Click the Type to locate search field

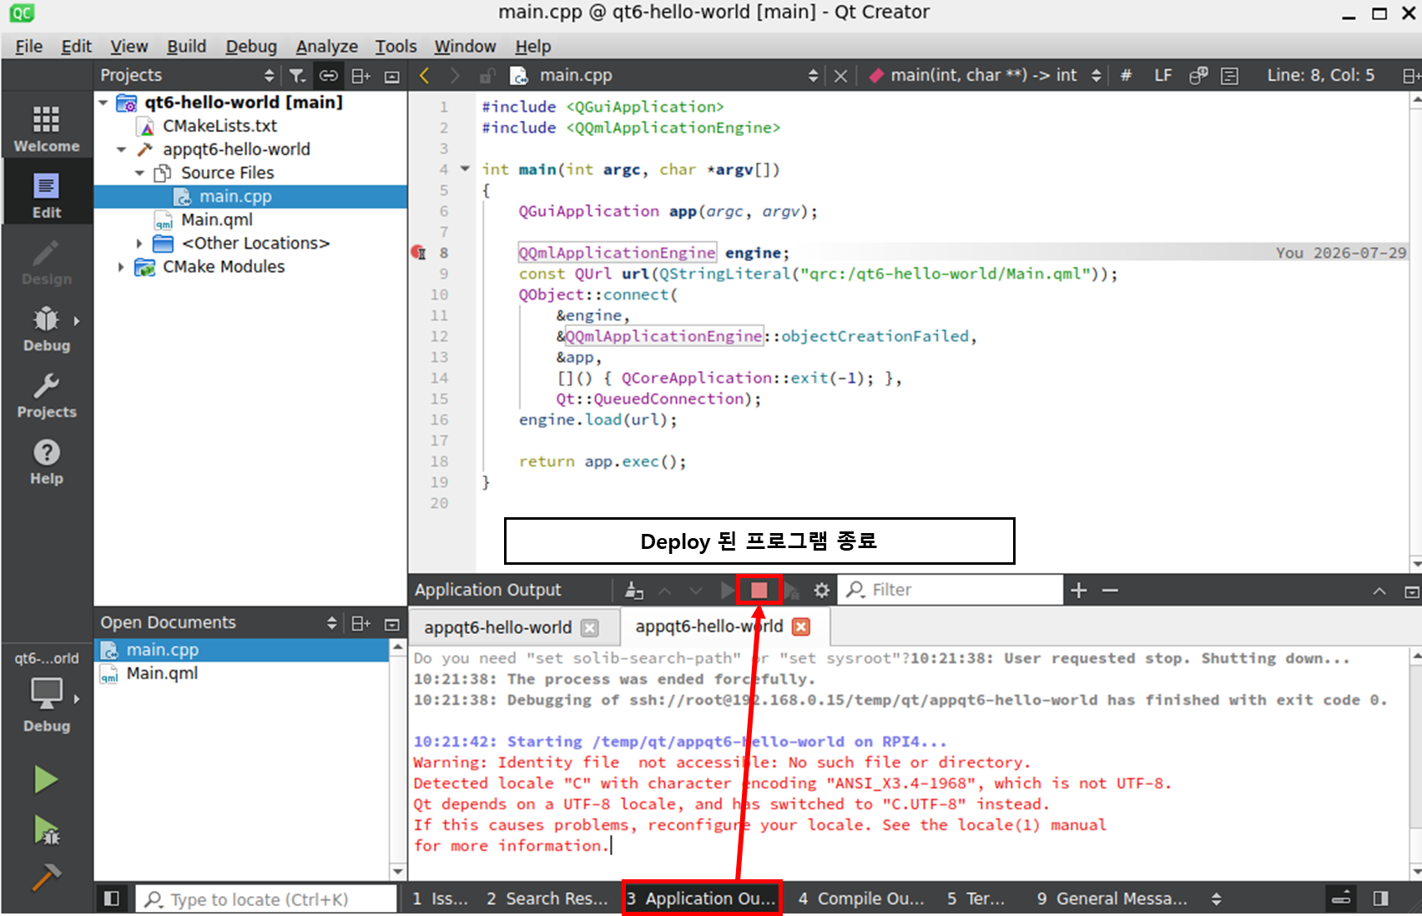265,899
